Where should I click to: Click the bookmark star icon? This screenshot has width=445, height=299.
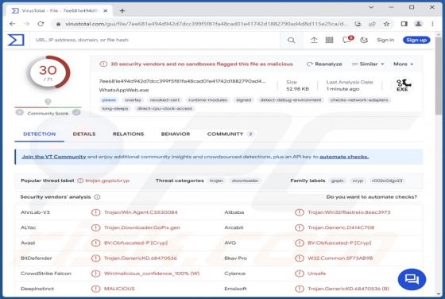pos(386,24)
